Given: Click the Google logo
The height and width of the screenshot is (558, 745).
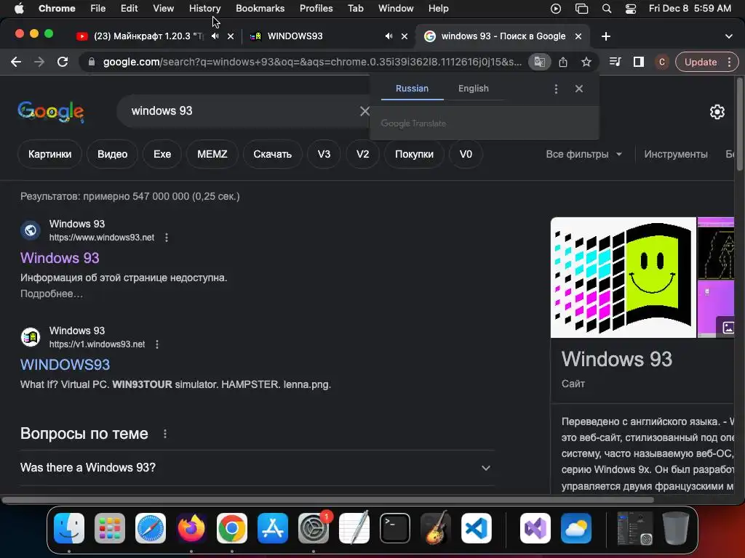Looking at the screenshot, I should 51,112.
